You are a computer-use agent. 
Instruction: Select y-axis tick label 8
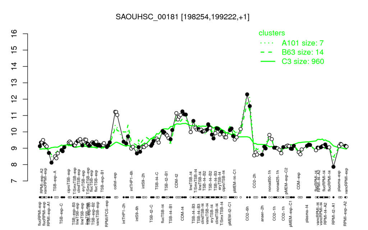point(14,165)
